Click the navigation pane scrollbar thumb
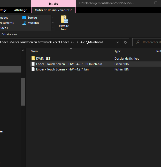161x167 pixels. coord(23,92)
